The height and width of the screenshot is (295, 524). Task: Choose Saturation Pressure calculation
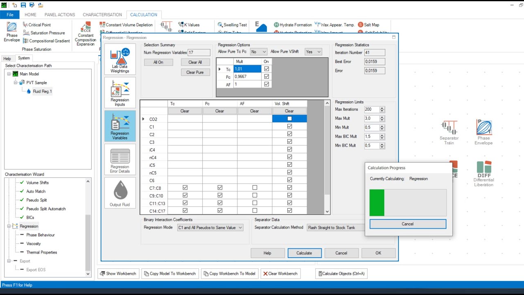point(44,33)
